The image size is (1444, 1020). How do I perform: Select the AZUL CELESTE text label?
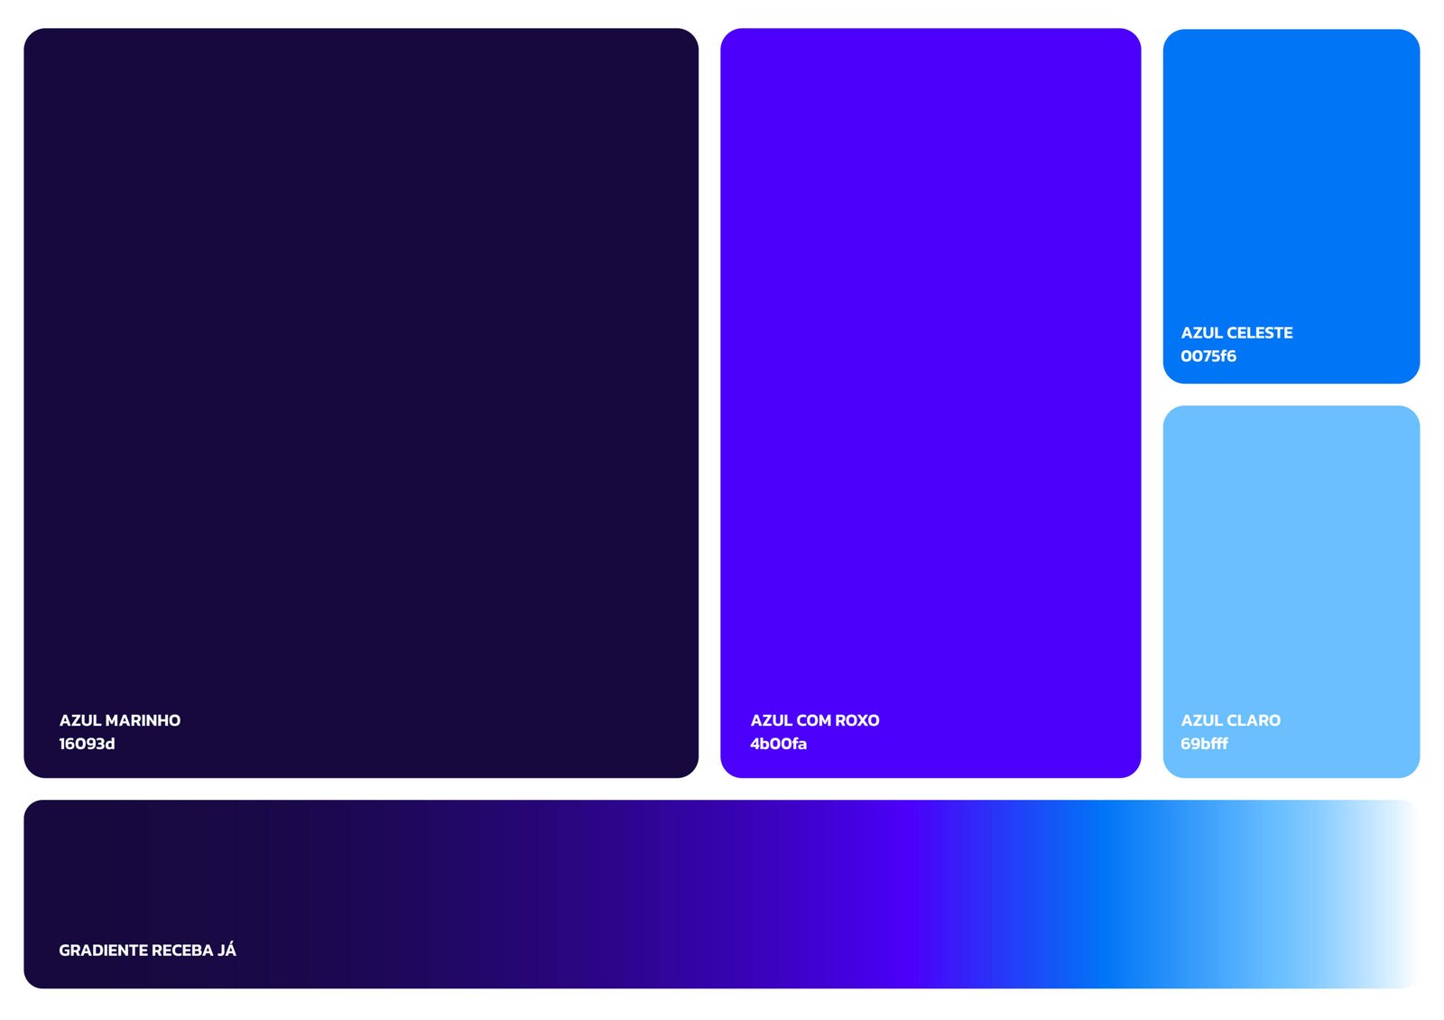click(x=1236, y=333)
